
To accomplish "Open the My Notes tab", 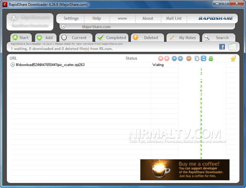I will (x=183, y=38).
